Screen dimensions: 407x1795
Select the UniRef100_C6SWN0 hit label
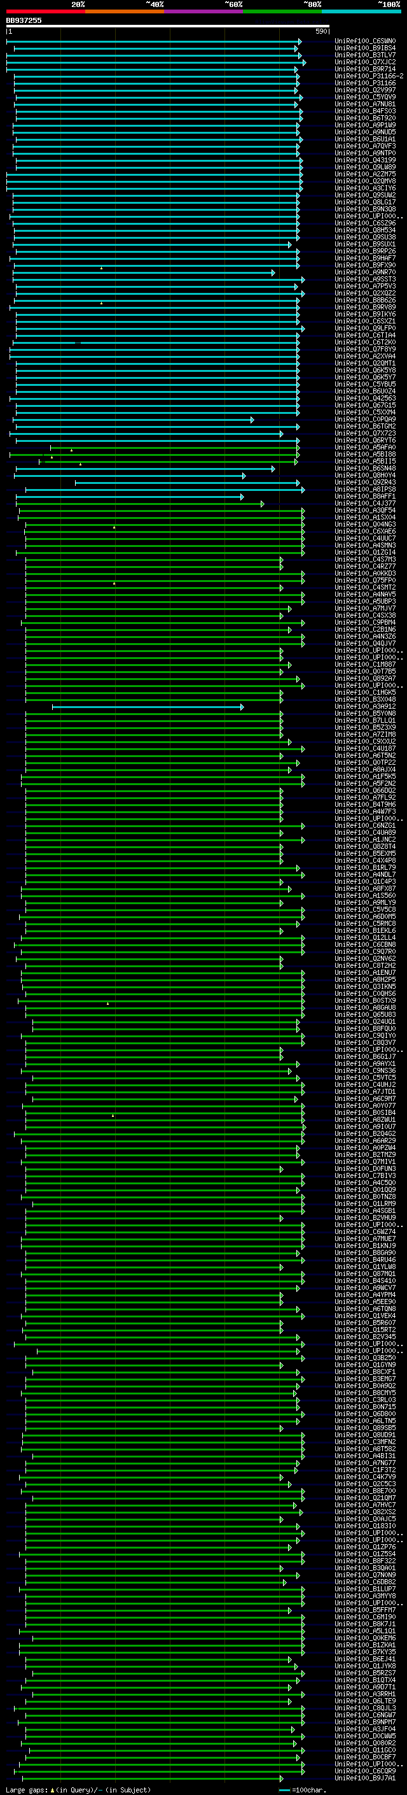click(x=365, y=41)
